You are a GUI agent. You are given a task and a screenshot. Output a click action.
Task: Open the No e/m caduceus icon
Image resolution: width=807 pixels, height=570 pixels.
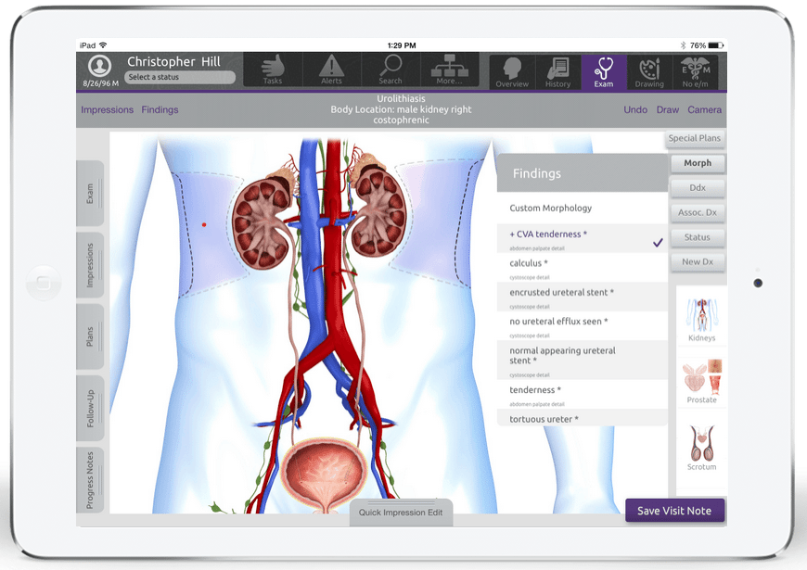[696, 72]
